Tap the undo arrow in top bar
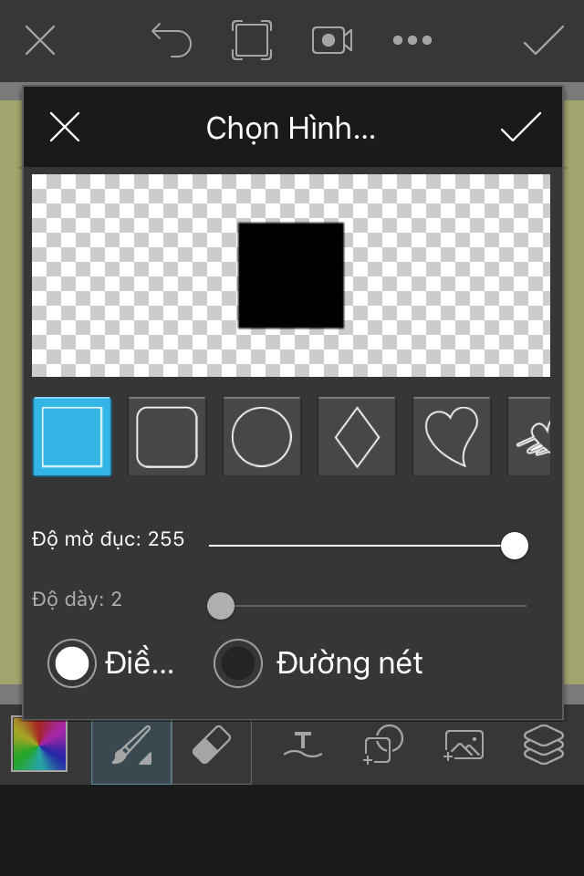 tap(172, 40)
